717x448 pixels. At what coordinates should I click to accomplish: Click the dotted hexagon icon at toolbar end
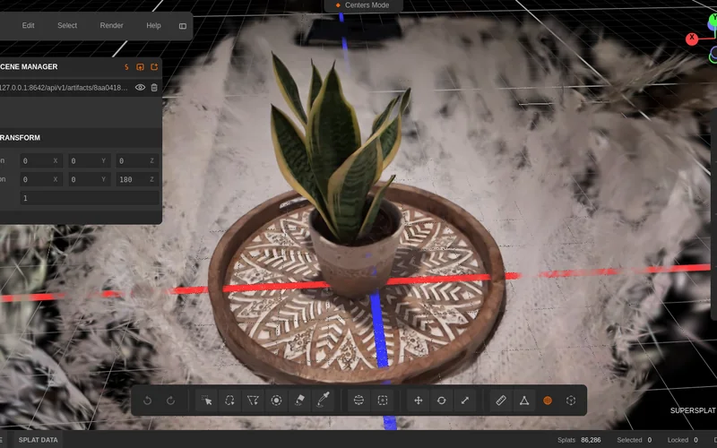(x=571, y=401)
